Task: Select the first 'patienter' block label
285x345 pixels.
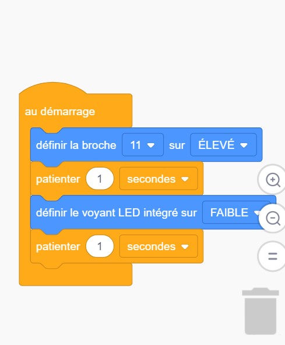Action: tap(58, 179)
